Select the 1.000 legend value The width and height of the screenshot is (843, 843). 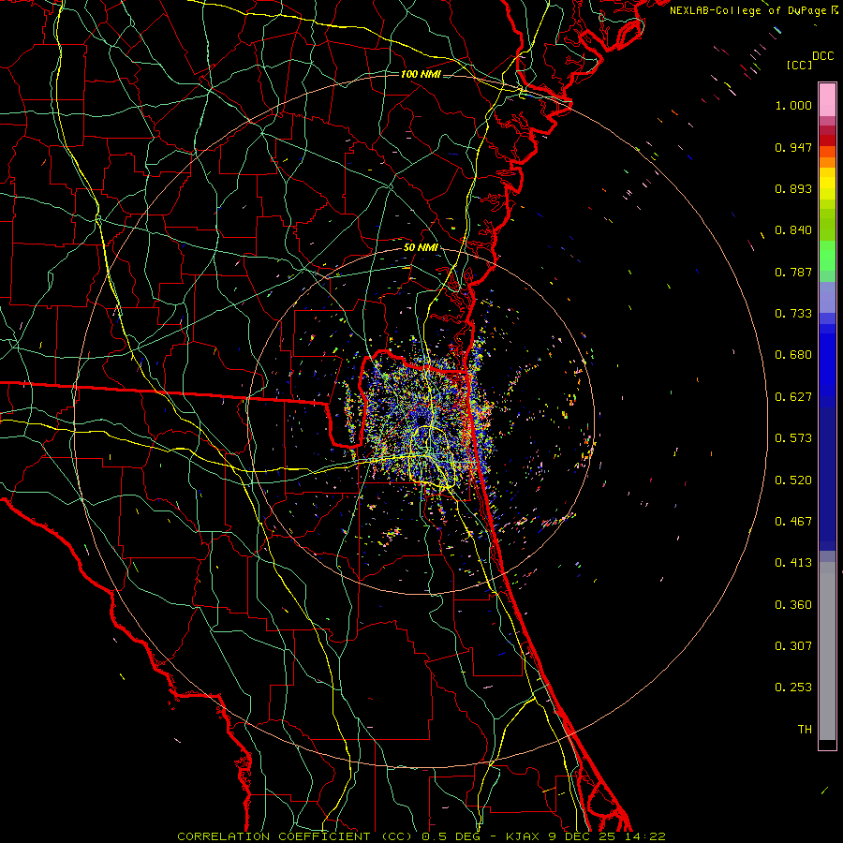click(x=793, y=105)
